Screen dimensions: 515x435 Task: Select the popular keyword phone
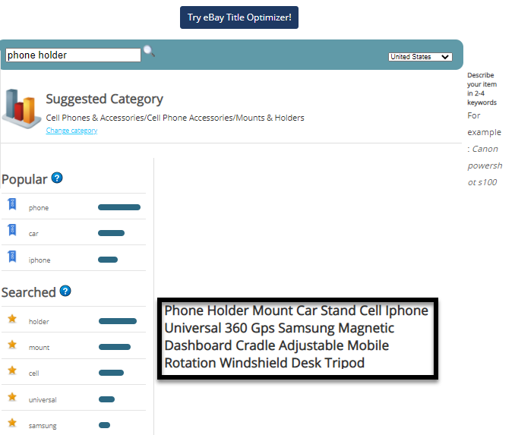pyautogui.click(x=39, y=208)
